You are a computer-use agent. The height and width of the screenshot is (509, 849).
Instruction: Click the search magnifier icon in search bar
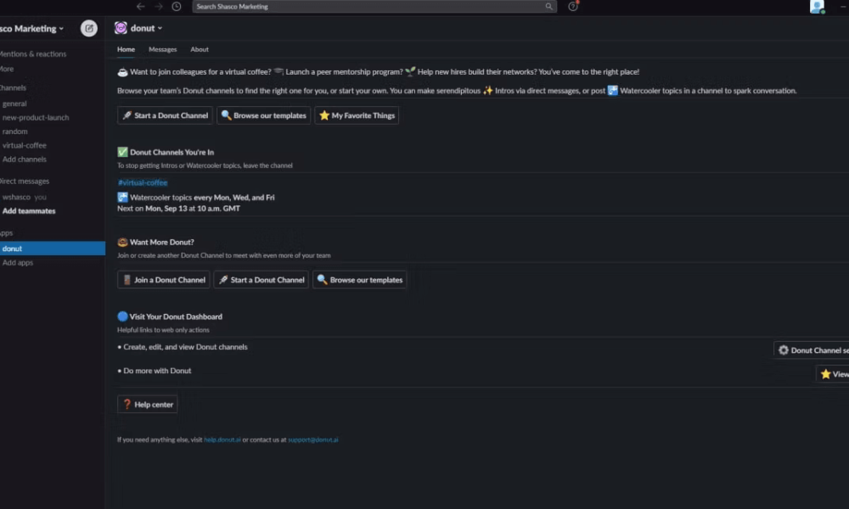[x=548, y=7]
